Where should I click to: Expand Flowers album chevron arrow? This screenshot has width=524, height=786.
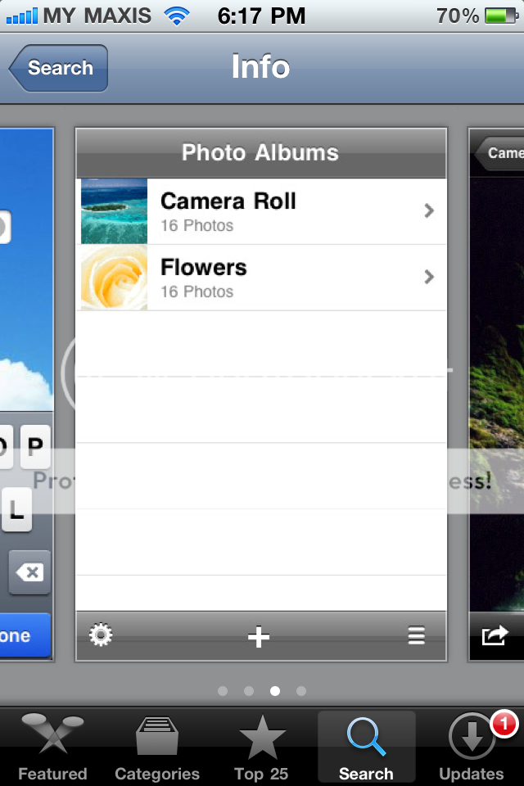pos(429,277)
